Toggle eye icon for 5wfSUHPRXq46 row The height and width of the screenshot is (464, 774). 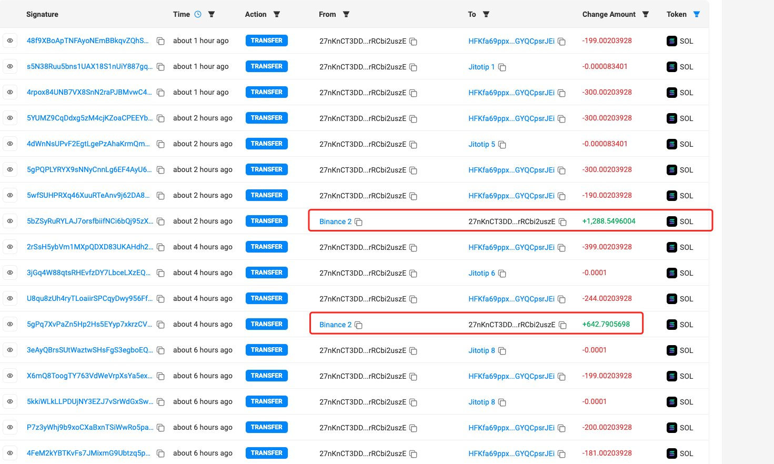click(10, 195)
